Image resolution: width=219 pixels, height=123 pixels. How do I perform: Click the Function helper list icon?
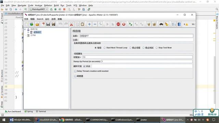[x=173, y=24]
